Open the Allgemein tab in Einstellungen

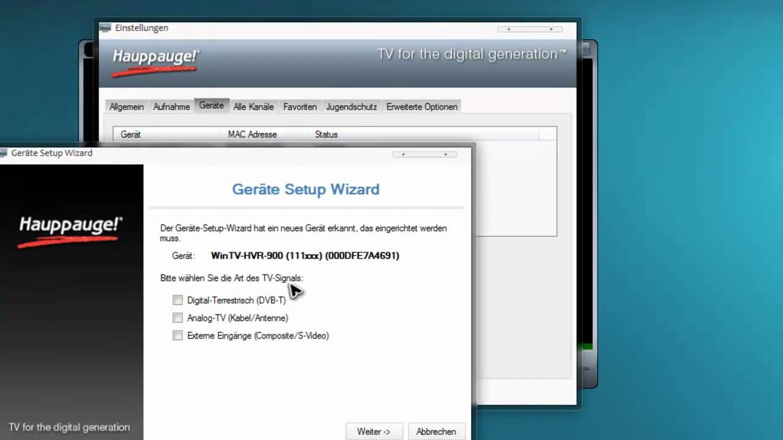[x=127, y=106]
